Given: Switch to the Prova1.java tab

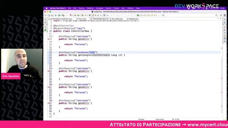Looking at the screenshot, I should tap(81, 19).
